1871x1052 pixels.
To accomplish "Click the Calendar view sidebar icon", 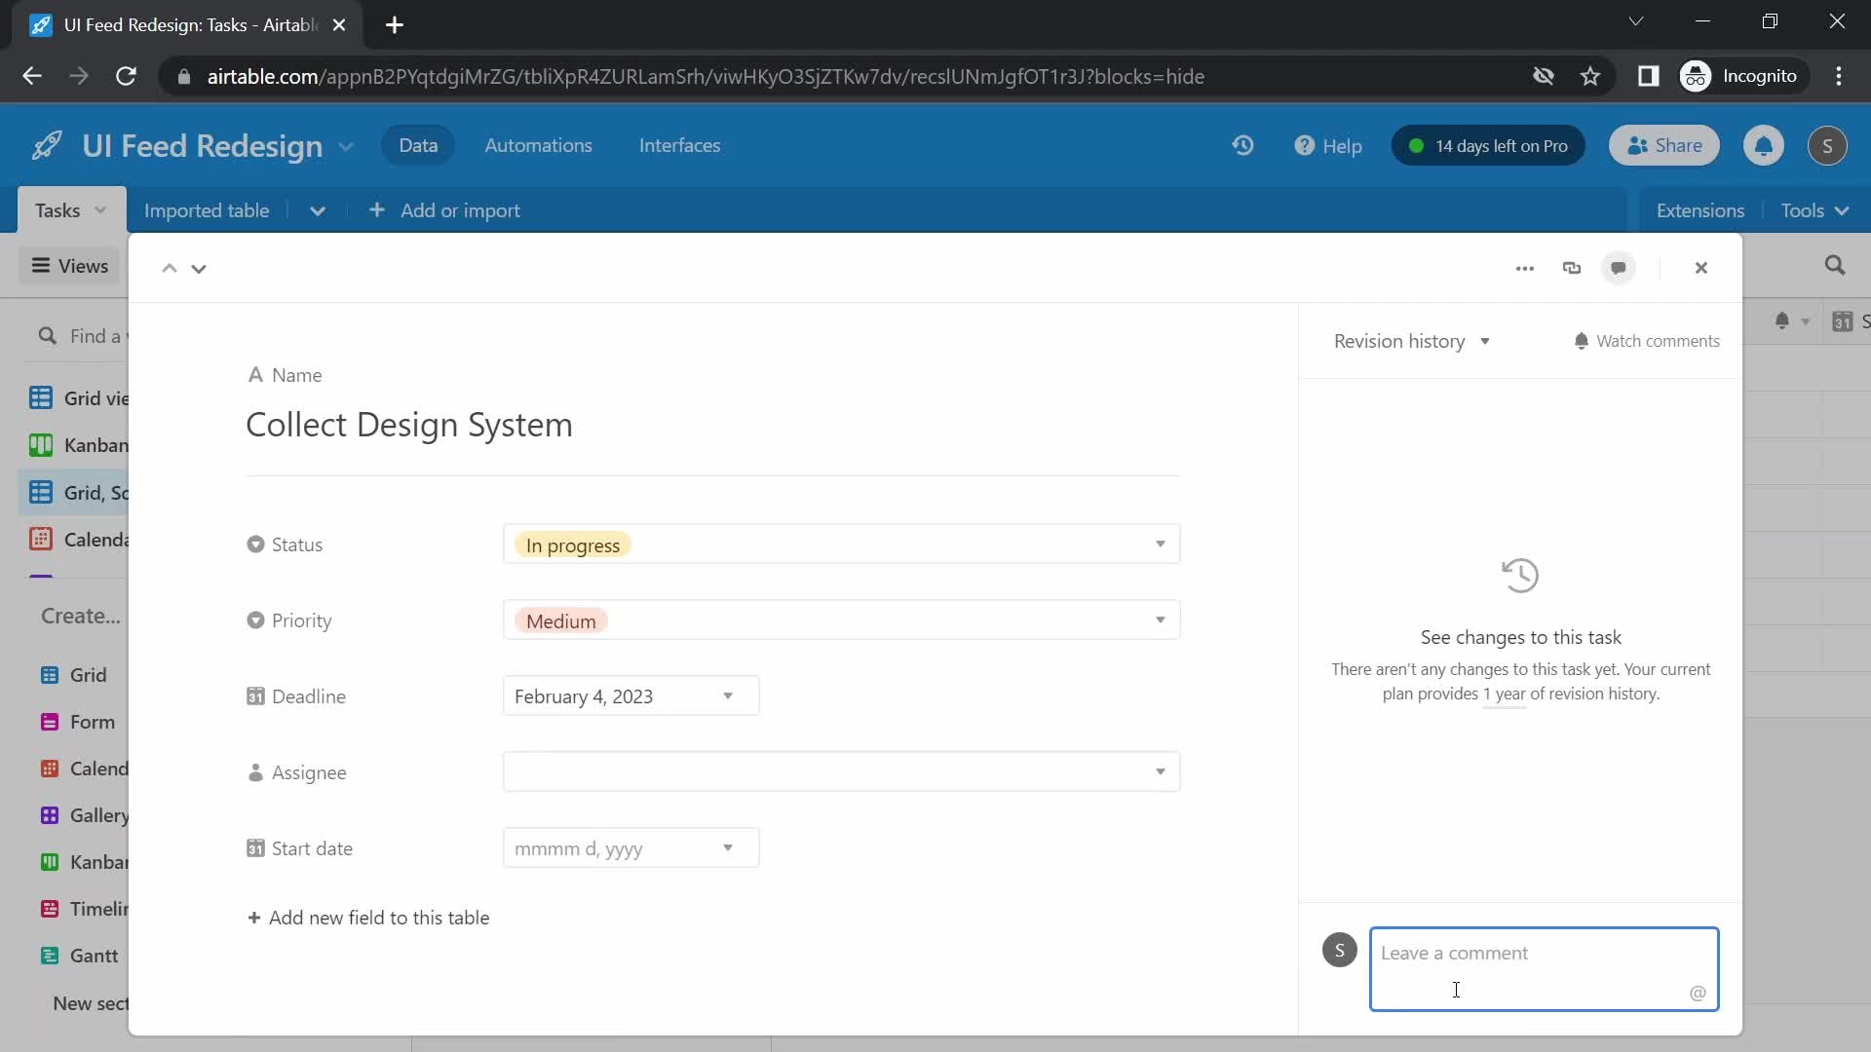I will click(43, 540).
